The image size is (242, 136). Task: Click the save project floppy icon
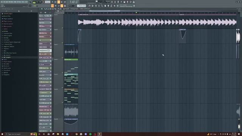point(124,2)
